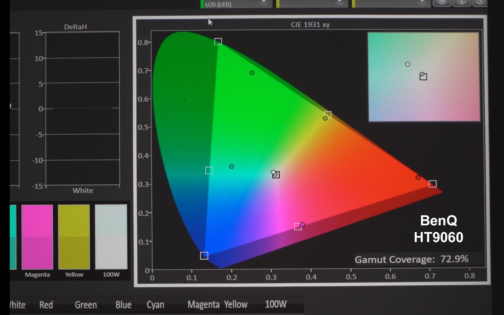Click the measured cyan point circle on CIE chart

(232, 166)
